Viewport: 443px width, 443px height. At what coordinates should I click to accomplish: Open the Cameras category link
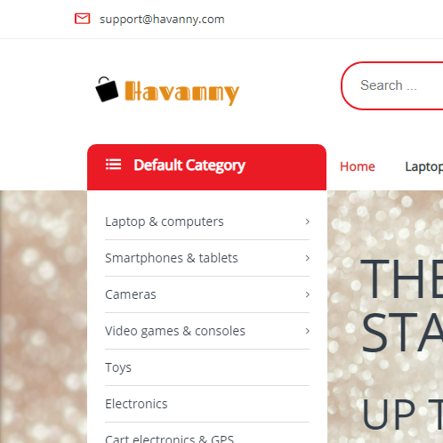[131, 294]
